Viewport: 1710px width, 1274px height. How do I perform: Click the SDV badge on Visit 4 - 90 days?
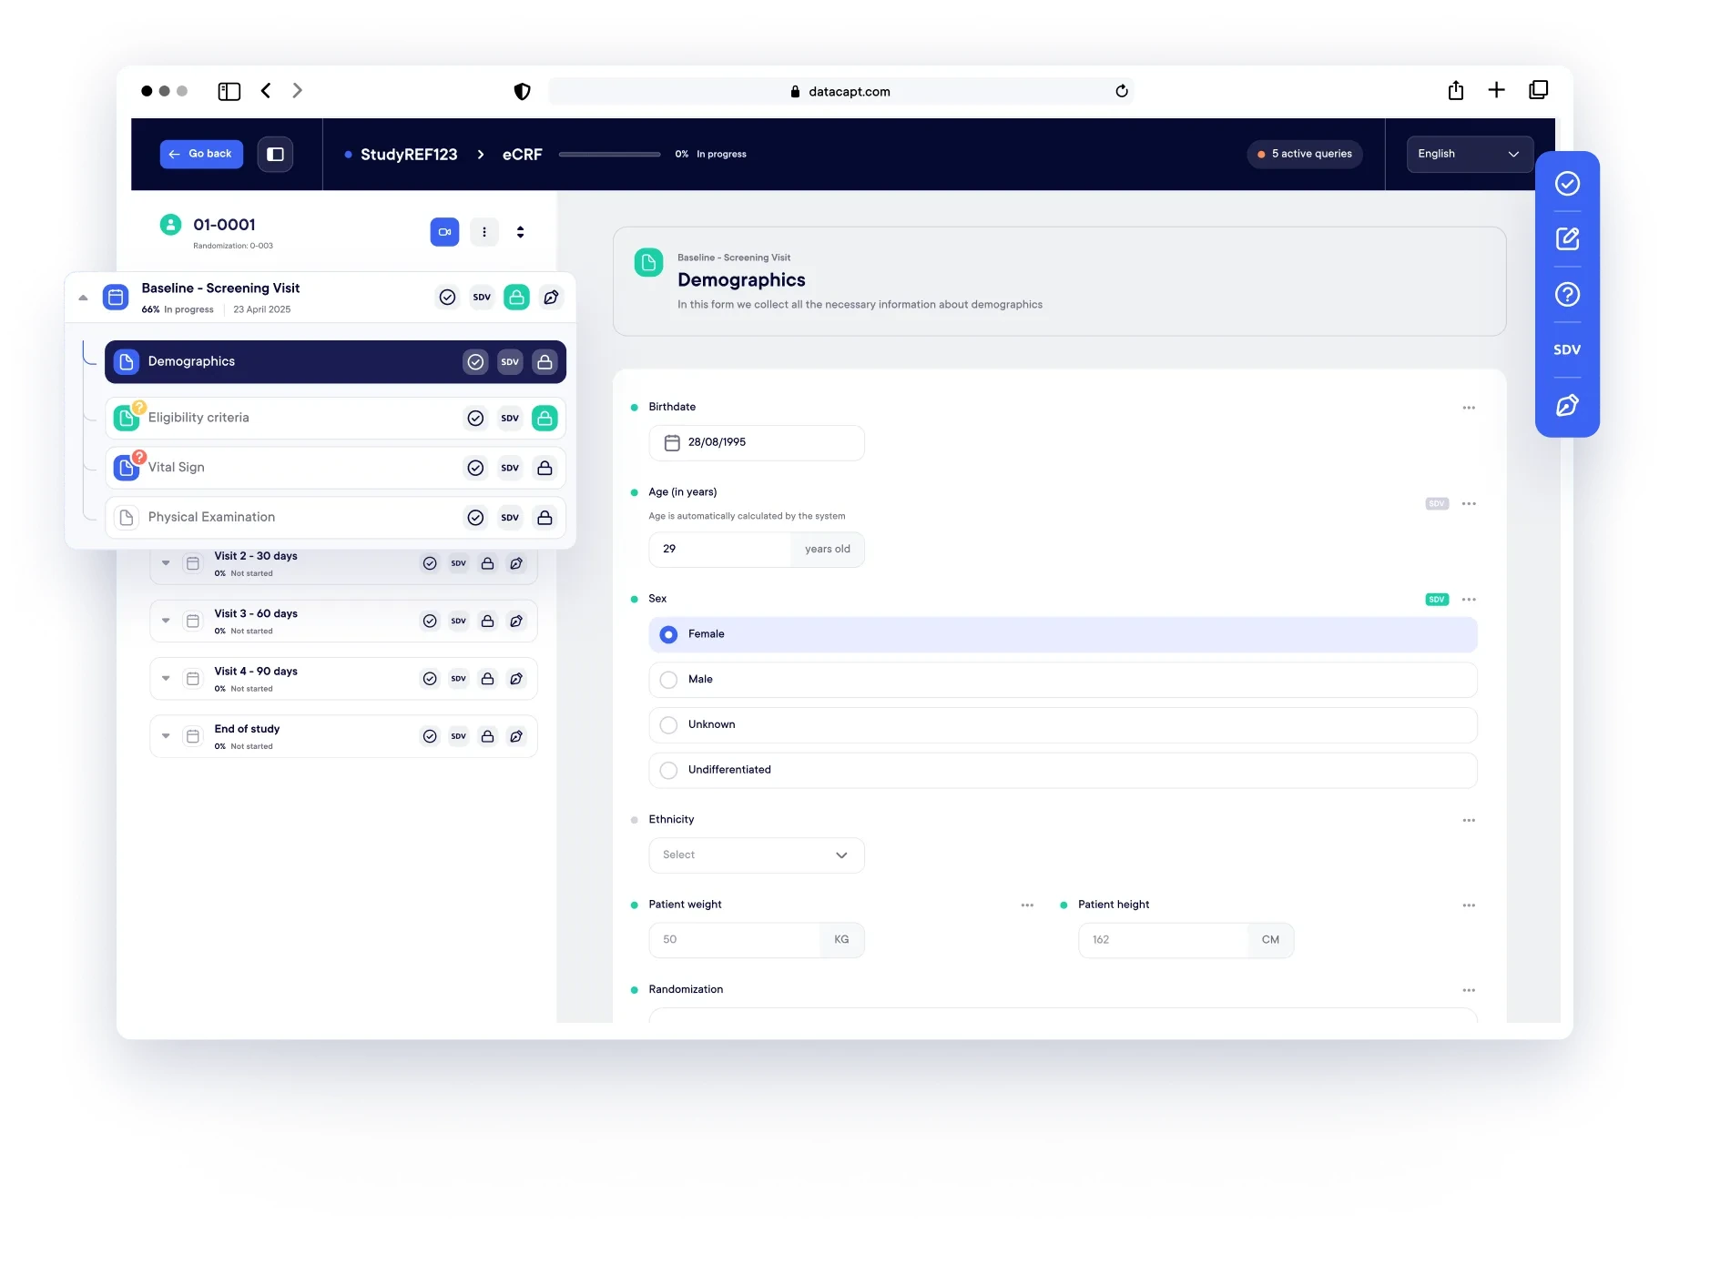[458, 679]
